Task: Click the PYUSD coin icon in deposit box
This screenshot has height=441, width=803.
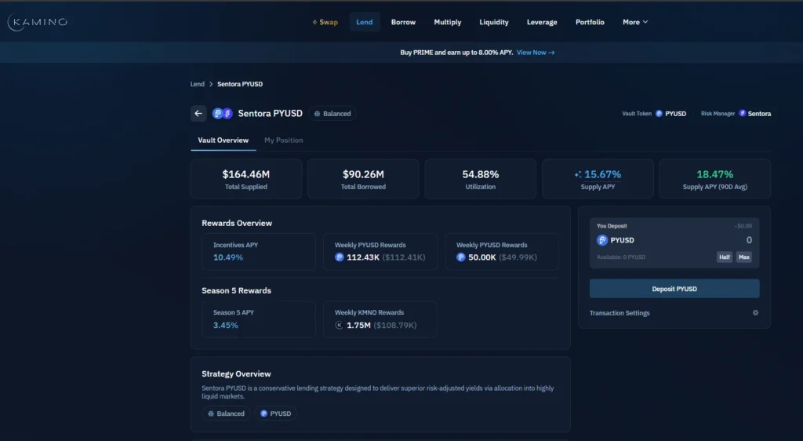Action: pyautogui.click(x=602, y=240)
